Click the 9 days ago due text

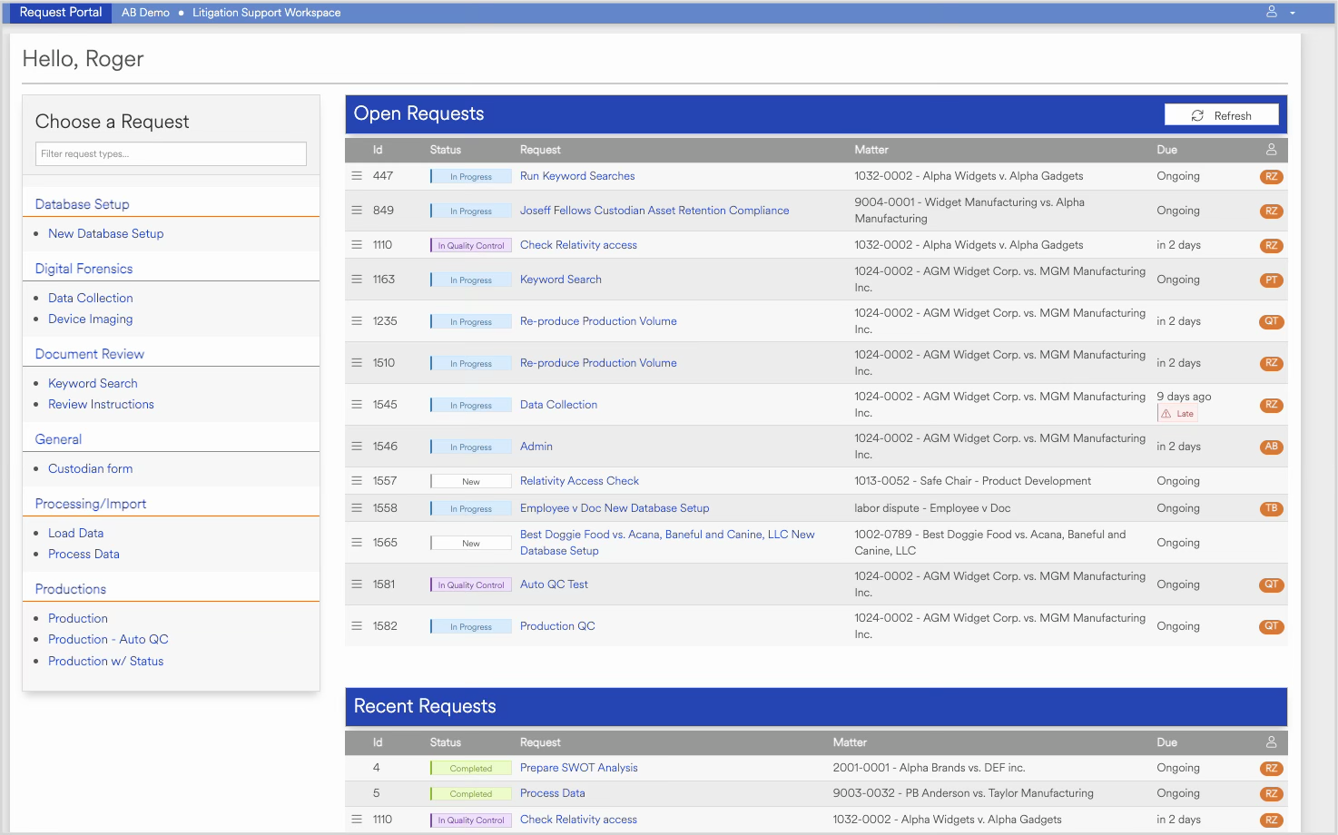pyautogui.click(x=1184, y=397)
